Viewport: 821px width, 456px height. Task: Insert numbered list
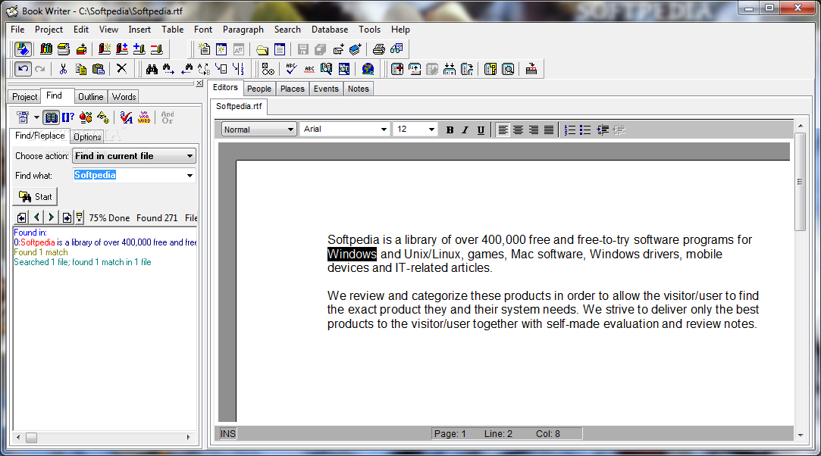tap(570, 130)
